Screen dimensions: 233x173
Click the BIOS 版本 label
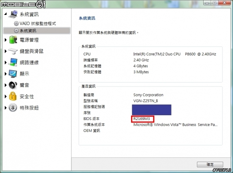point(91,119)
